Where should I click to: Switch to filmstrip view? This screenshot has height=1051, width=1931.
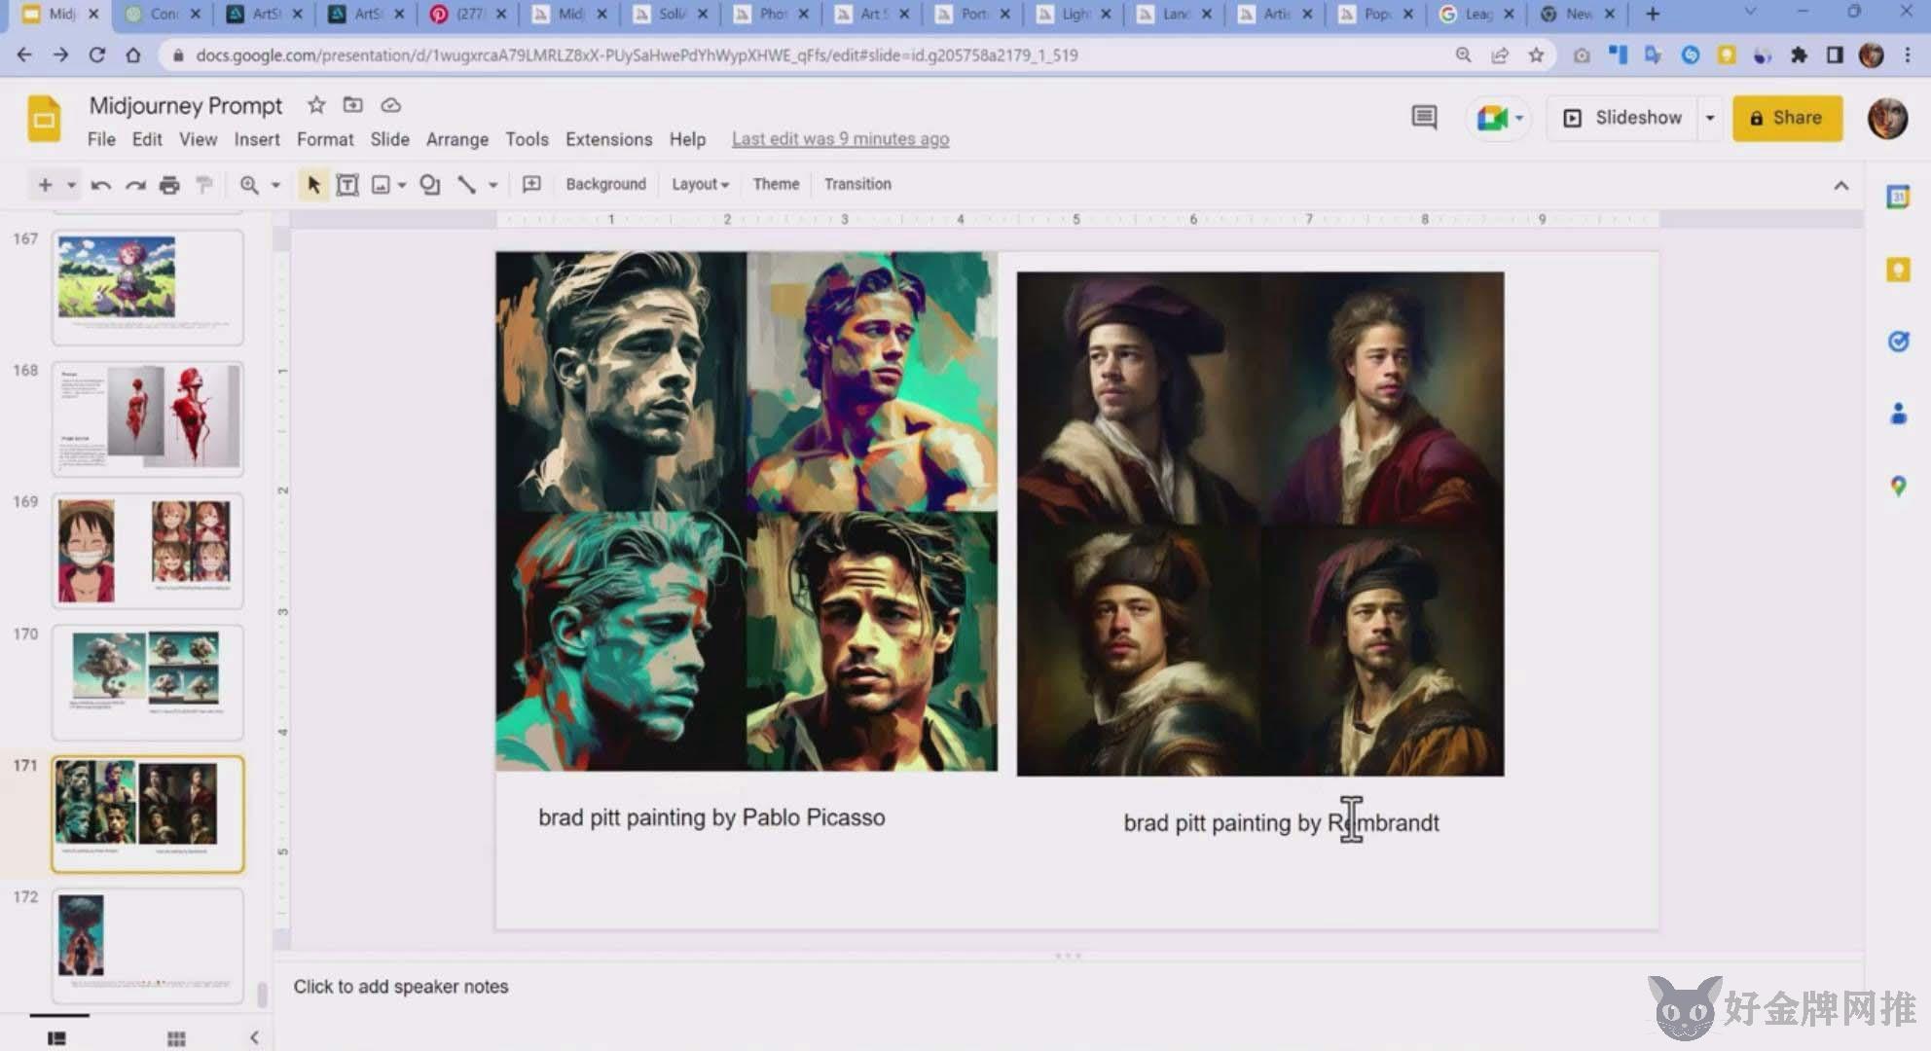coord(57,1038)
